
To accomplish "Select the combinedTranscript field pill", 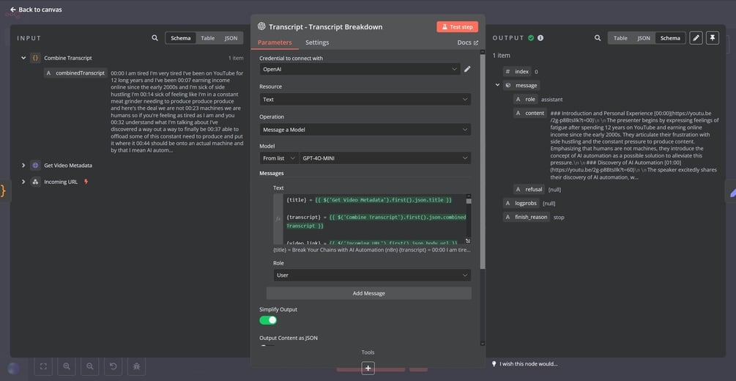I will [75, 73].
